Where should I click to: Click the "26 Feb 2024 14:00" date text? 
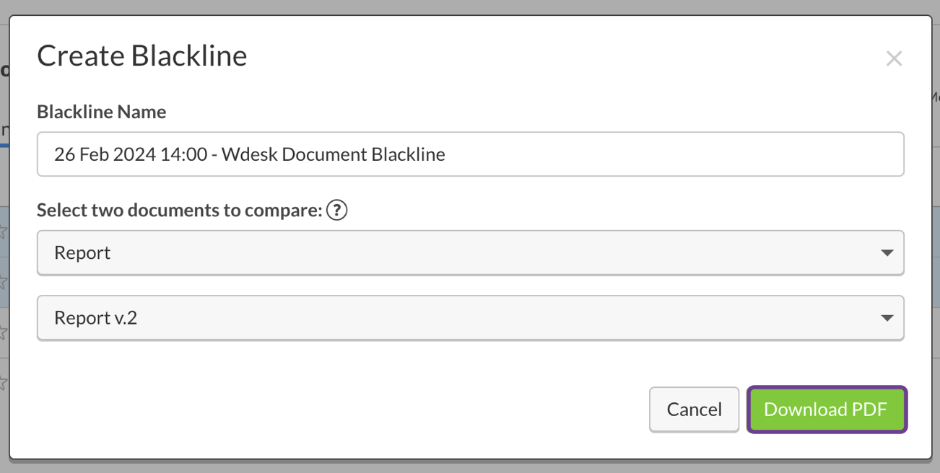pyautogui.click(x=131, y=154)
